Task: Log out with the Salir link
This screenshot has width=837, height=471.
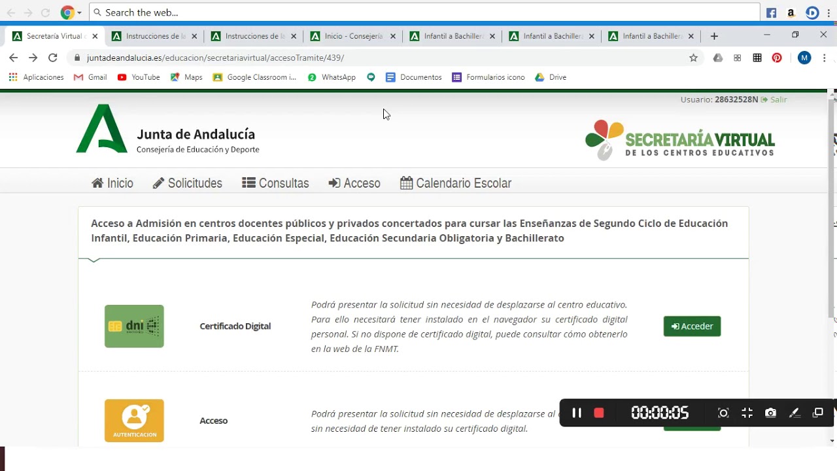Action: click(x=774, y=99)
